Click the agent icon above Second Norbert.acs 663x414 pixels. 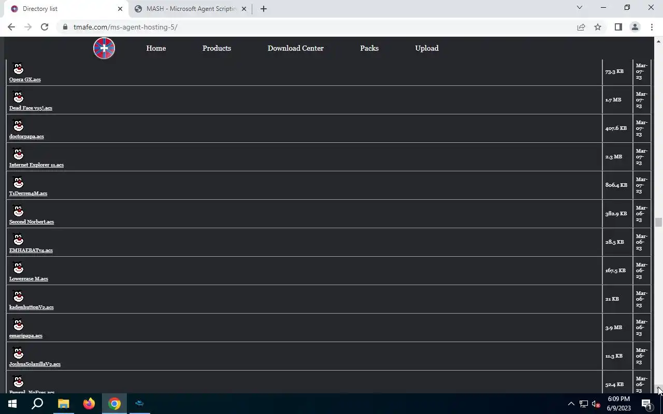[x=18, y=211]
